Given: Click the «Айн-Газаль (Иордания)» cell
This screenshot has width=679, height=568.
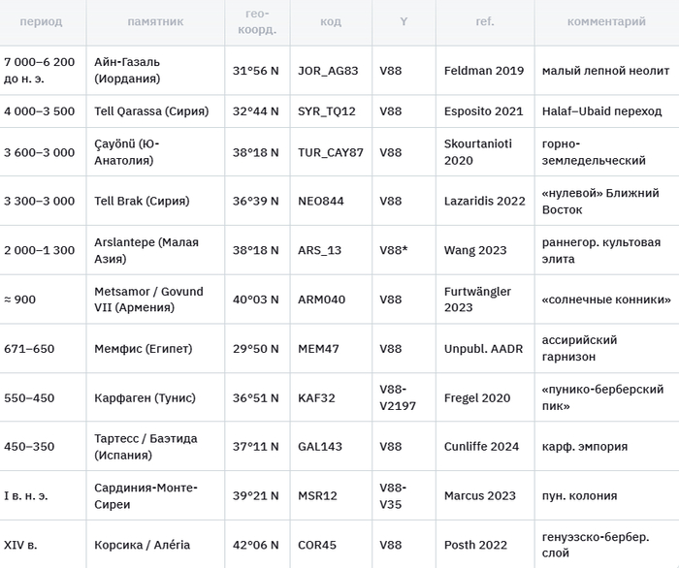Looking at the screenshot, I should click(x=127, y=70).
